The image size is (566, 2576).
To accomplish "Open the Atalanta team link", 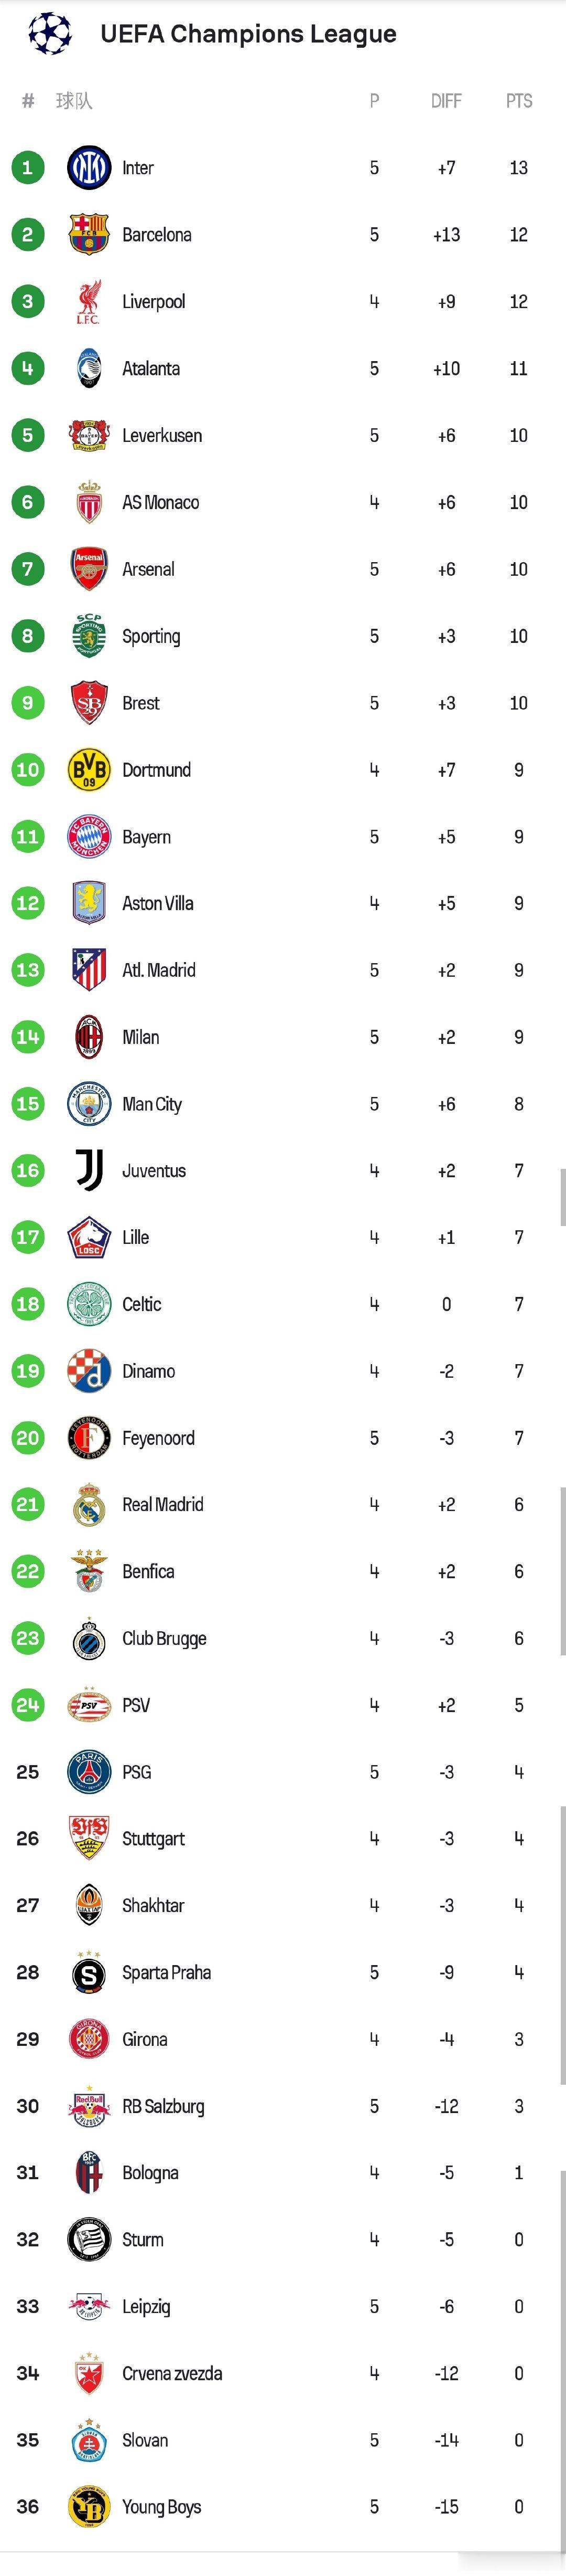I will (x=151, y=369).
